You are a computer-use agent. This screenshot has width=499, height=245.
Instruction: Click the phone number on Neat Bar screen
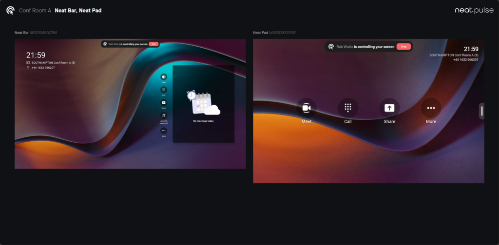(x=43, y=67)
